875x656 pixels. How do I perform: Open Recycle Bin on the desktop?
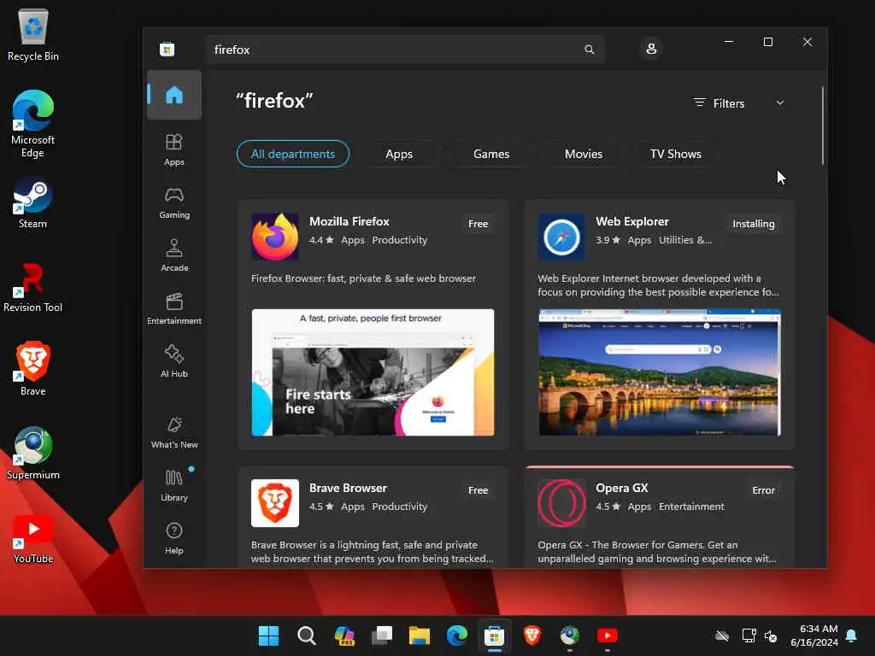point(33,34)
